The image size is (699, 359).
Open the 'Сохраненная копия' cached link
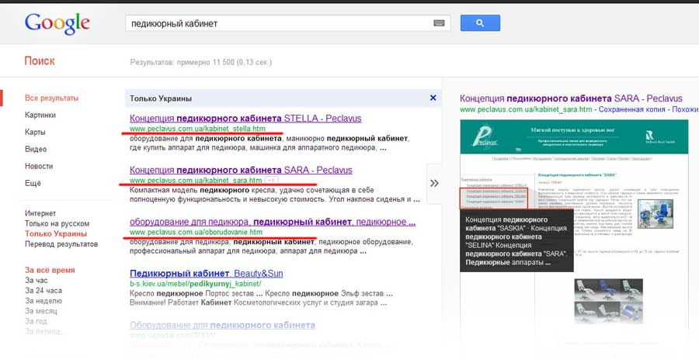coord(631,109)
